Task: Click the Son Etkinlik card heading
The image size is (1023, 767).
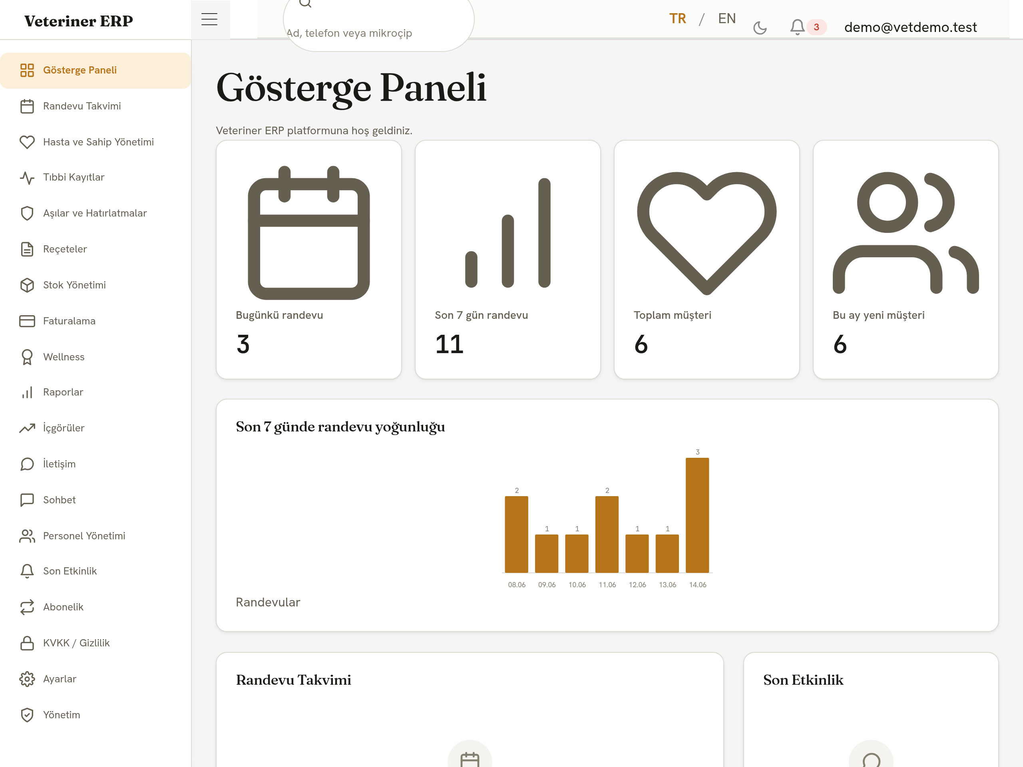Action: (803, 680)
